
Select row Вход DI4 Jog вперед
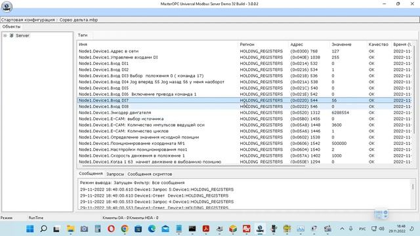[245, 82]
